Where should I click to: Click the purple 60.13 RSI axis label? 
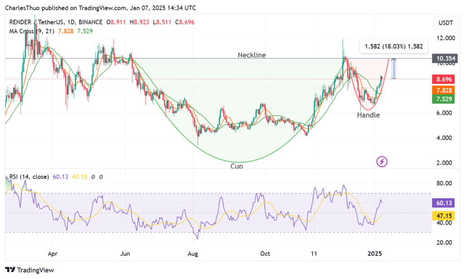(443, 203)
